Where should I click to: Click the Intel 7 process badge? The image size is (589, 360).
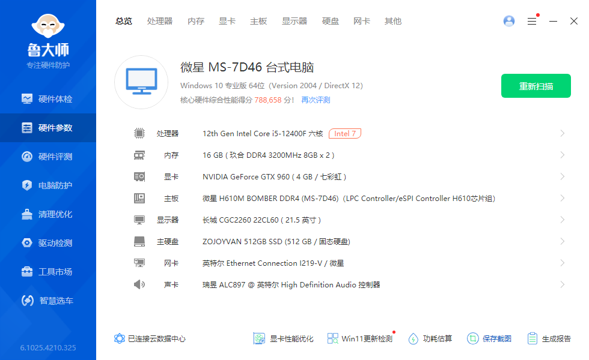point(345,133)
